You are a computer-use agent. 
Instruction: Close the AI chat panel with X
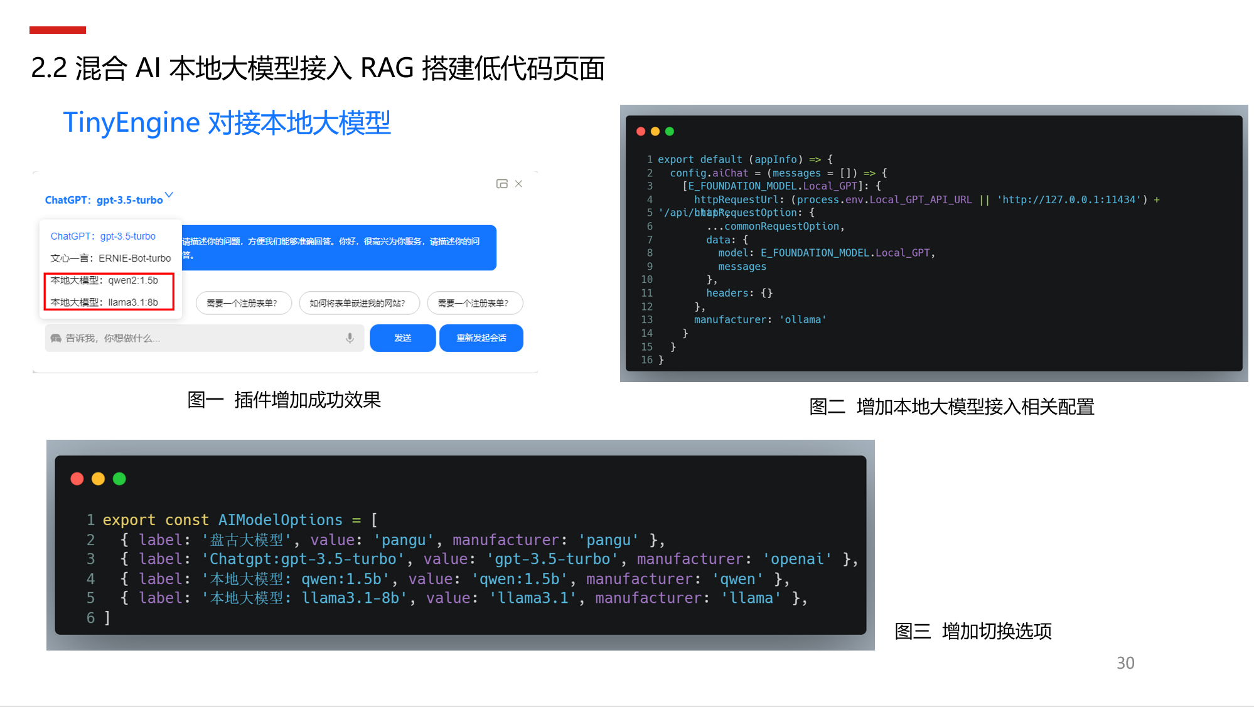click(518, 184)
